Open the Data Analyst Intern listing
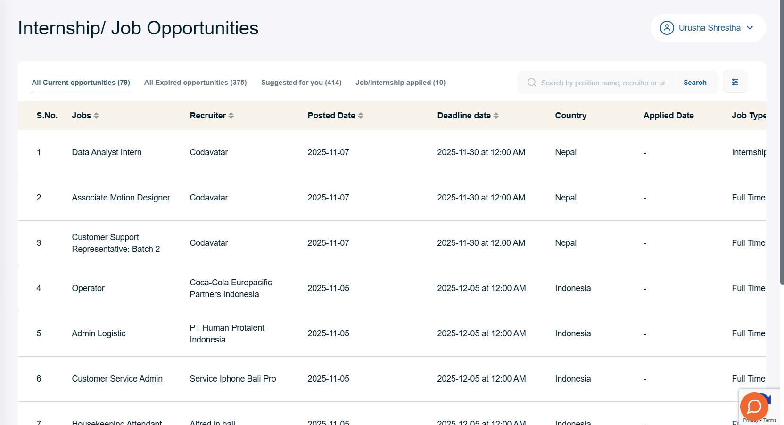784x425 pixels. click(107, 152)
